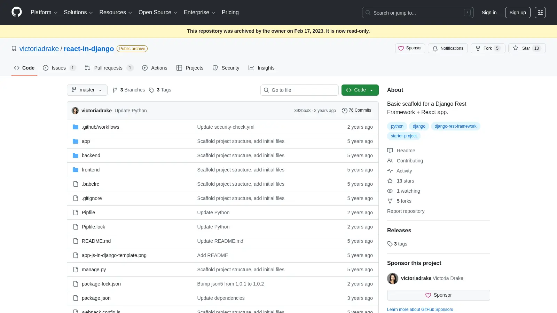Click the .babelrc file icon
557x313 pixels.
76,184
